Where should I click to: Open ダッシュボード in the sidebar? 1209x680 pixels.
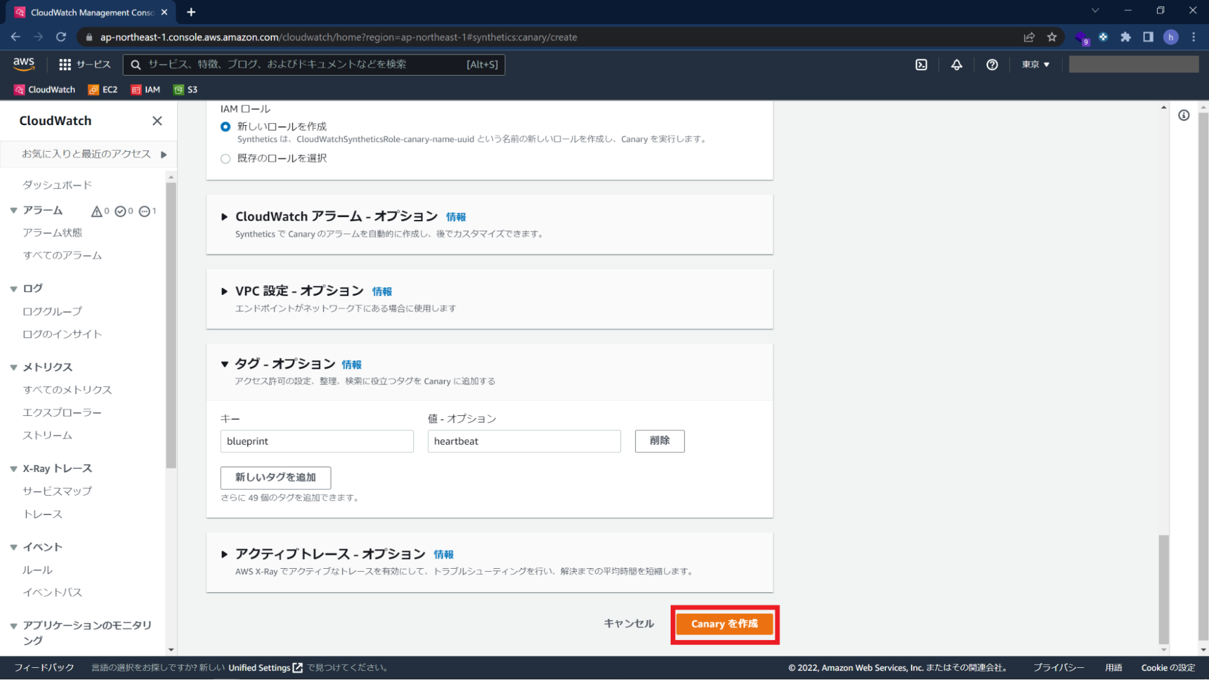57,185
